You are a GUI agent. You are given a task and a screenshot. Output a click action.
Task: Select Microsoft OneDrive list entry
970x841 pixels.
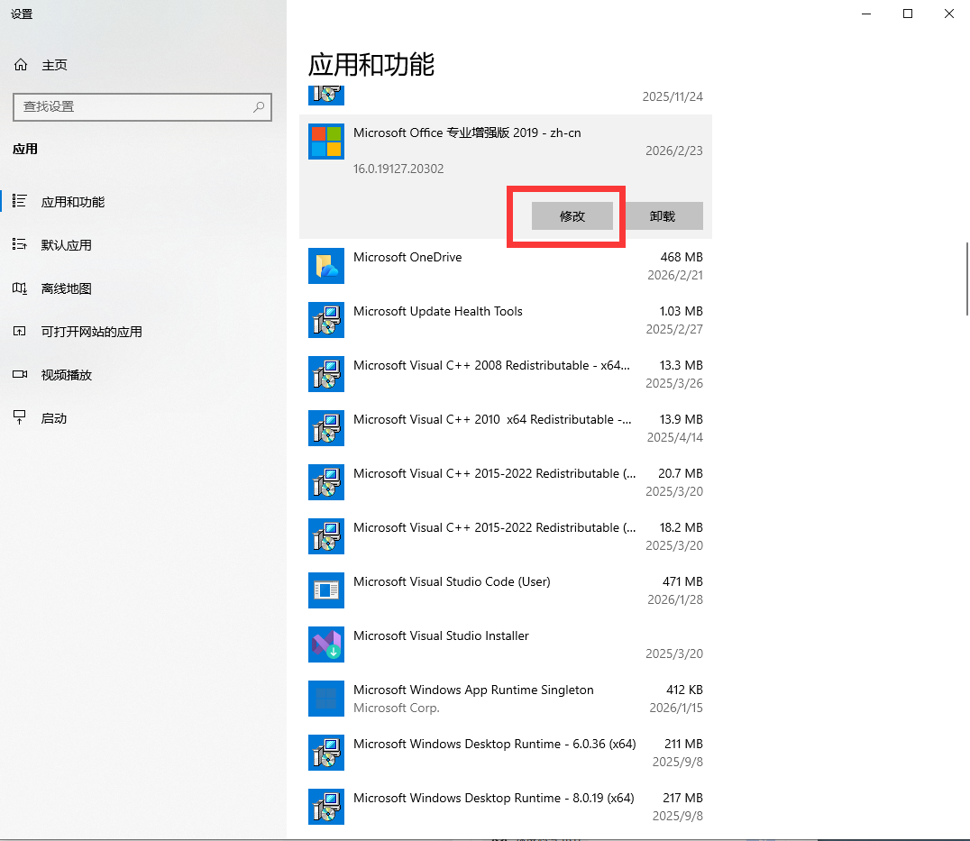point(506,266)
